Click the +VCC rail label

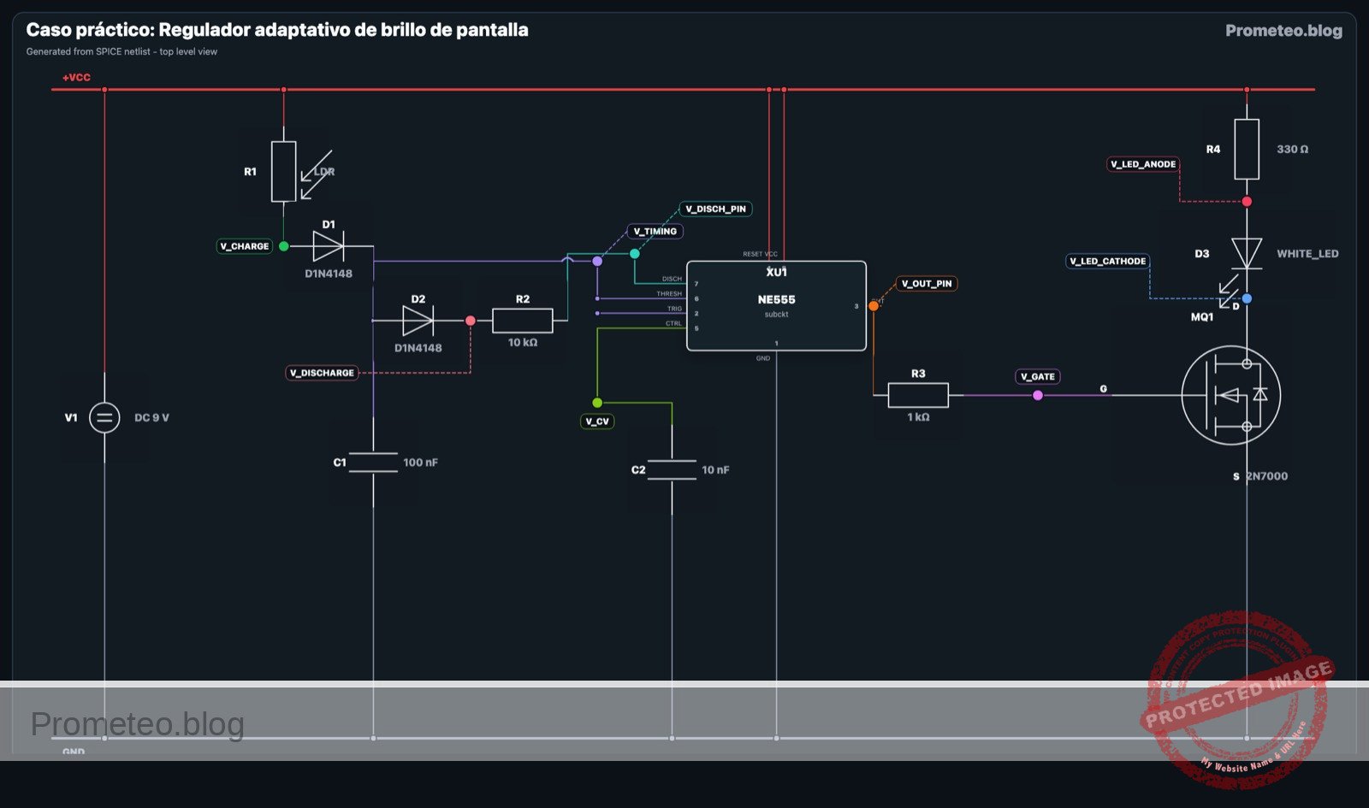tap(76, 78)
